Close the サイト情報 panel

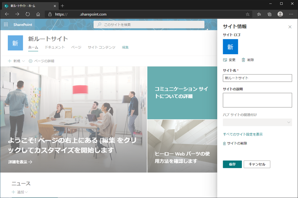290,27
